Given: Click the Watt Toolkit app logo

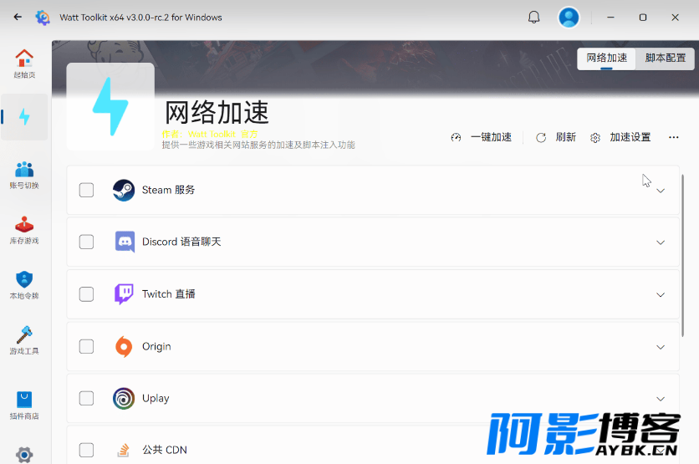Looking at the screenshot, I should click(x=43, y=18).
